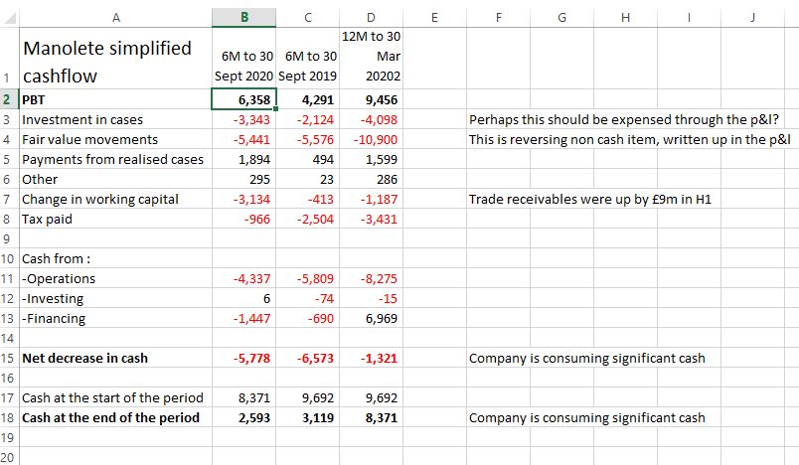
Task: Click the Trade receivables comment text
Action: pos(589,199)
